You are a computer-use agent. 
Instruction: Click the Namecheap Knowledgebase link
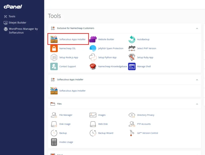tap(112, 66)
